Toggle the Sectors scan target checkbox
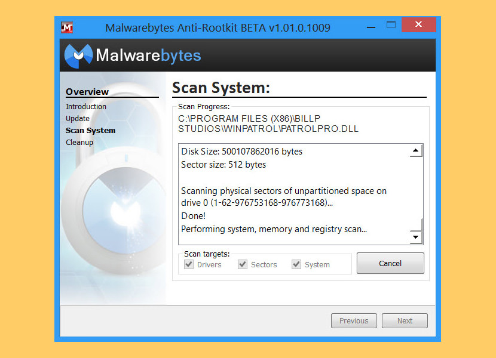 pos(243,264)
